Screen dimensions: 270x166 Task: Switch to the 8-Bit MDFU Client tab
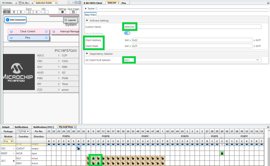94,3
